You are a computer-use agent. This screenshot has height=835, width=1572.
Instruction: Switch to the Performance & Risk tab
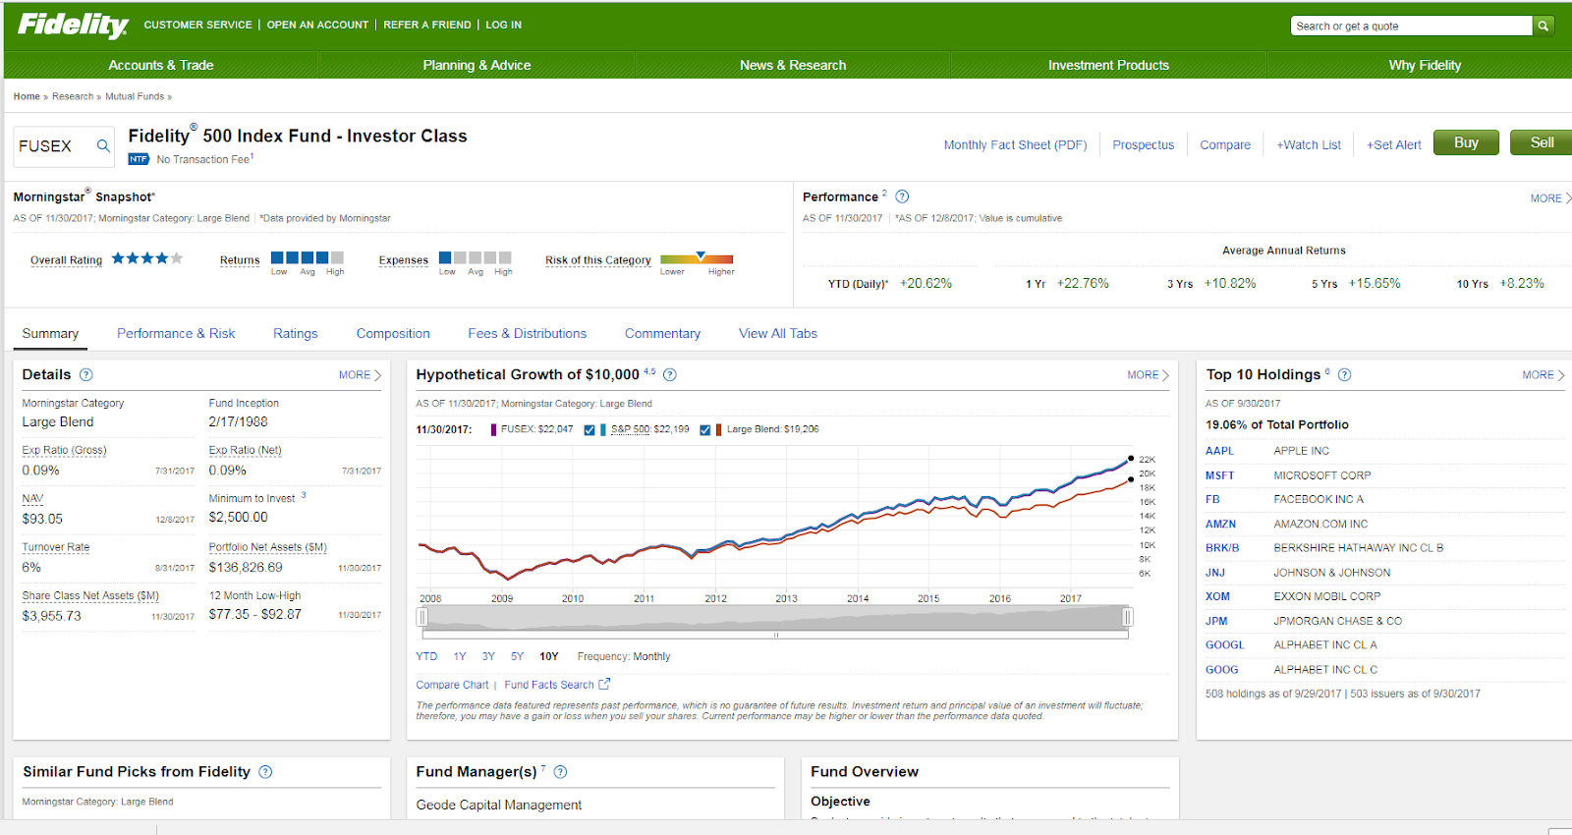[176, 334]
